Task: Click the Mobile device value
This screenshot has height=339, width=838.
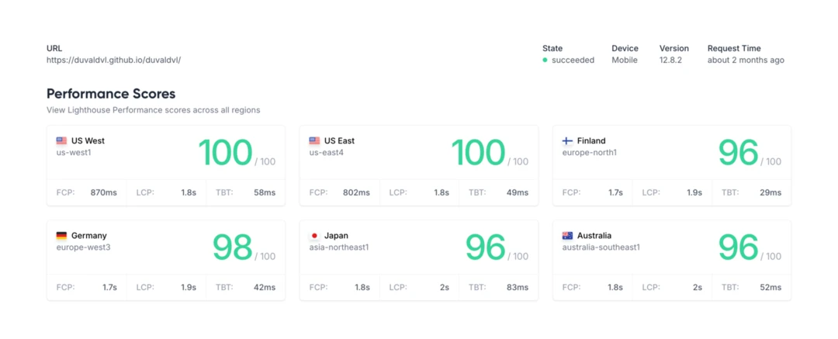Action: [625, 60]
